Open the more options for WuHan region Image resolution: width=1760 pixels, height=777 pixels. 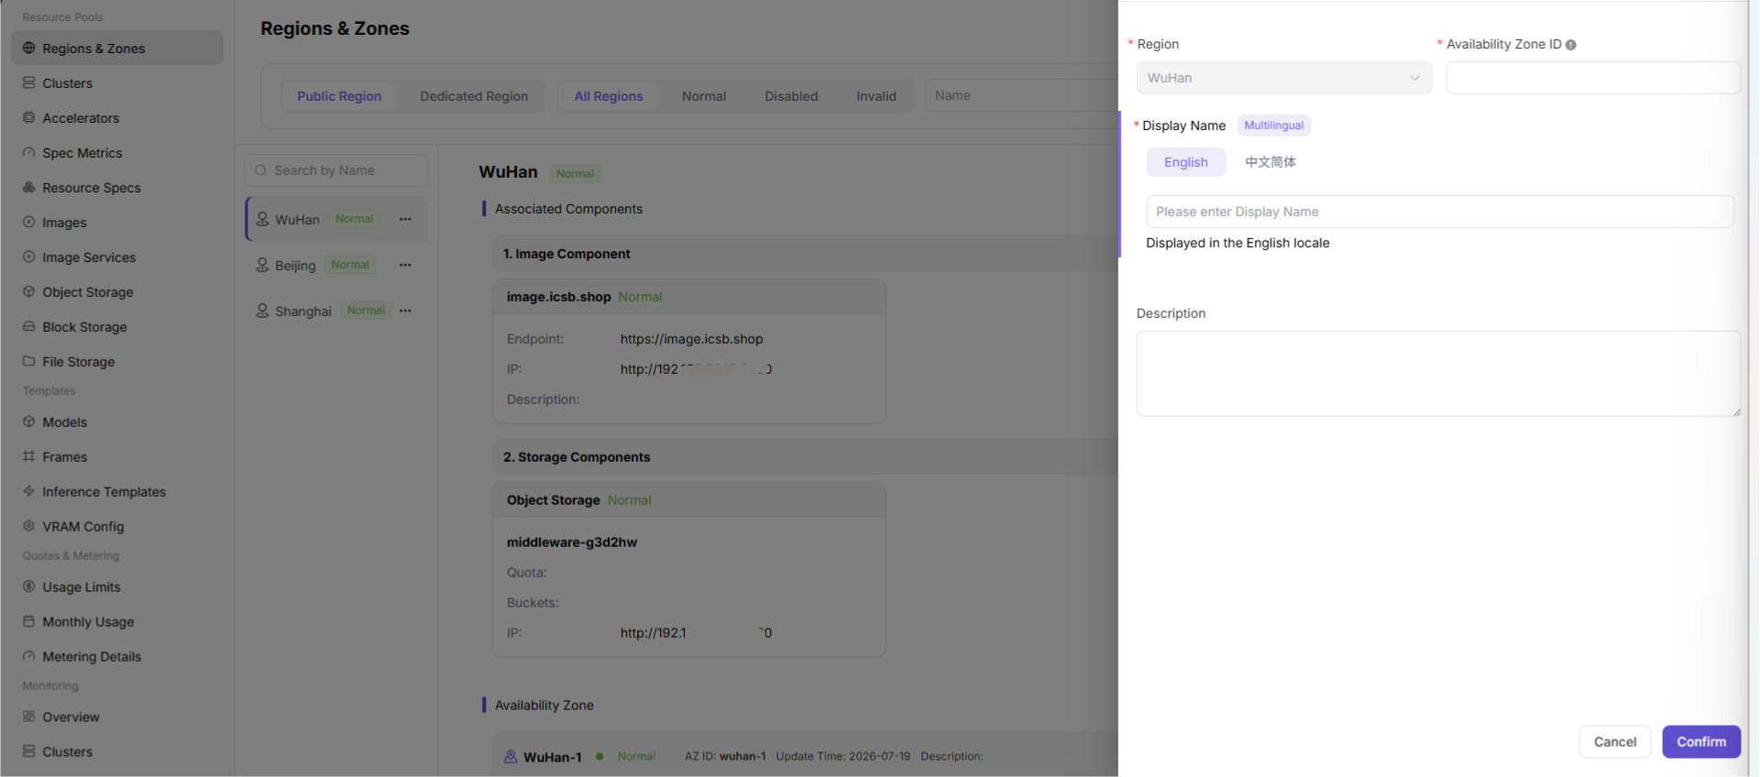(x=405, y=219)
